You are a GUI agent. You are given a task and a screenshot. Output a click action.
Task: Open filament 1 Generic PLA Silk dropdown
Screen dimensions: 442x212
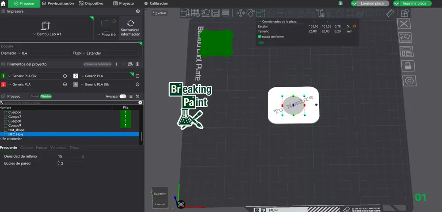tap(34, 76)
